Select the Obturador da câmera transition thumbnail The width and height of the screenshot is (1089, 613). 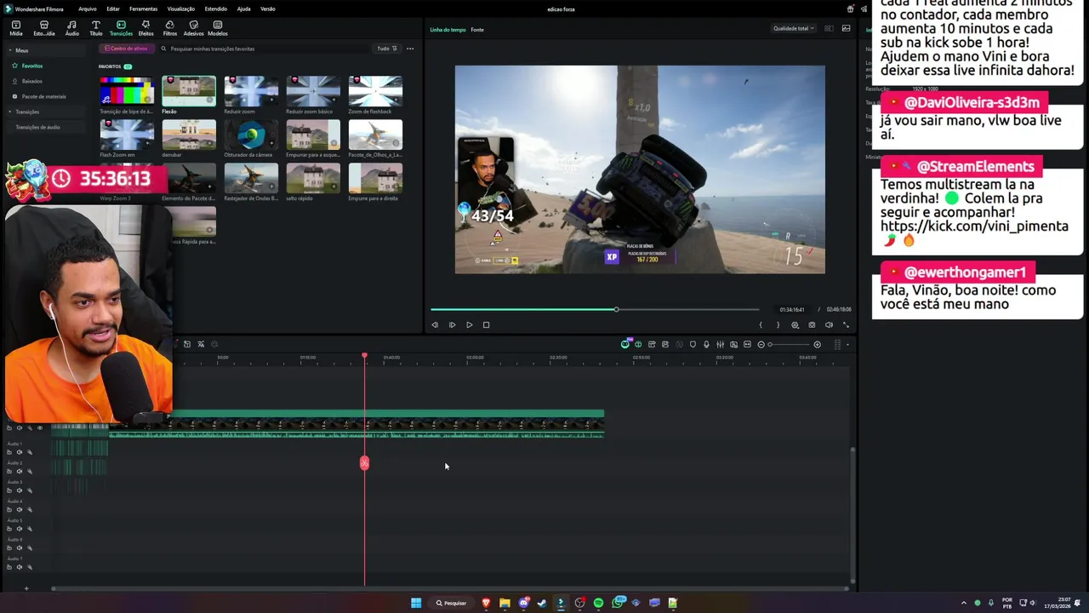[251, 135]
